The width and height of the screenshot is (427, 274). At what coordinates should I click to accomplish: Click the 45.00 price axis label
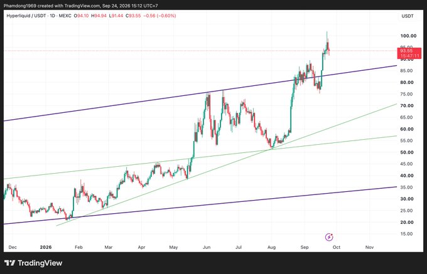(407, 164)
